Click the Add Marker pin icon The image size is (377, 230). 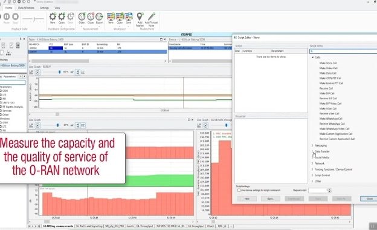point(140,16)
